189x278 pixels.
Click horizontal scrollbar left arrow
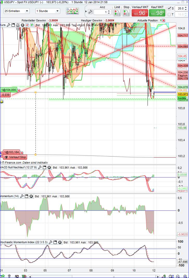click(30, 276)
